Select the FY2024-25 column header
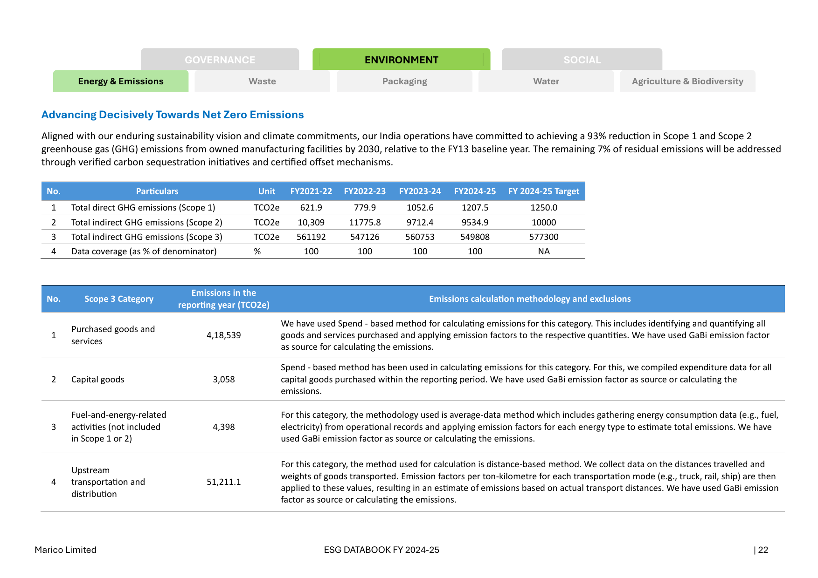The image size is (818, 578). 475,191
